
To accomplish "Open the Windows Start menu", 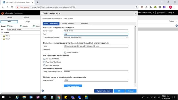I will point(3,97).
